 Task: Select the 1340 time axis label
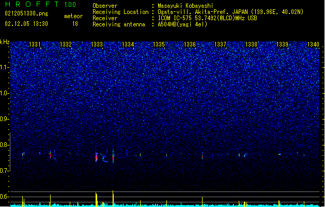313,44
